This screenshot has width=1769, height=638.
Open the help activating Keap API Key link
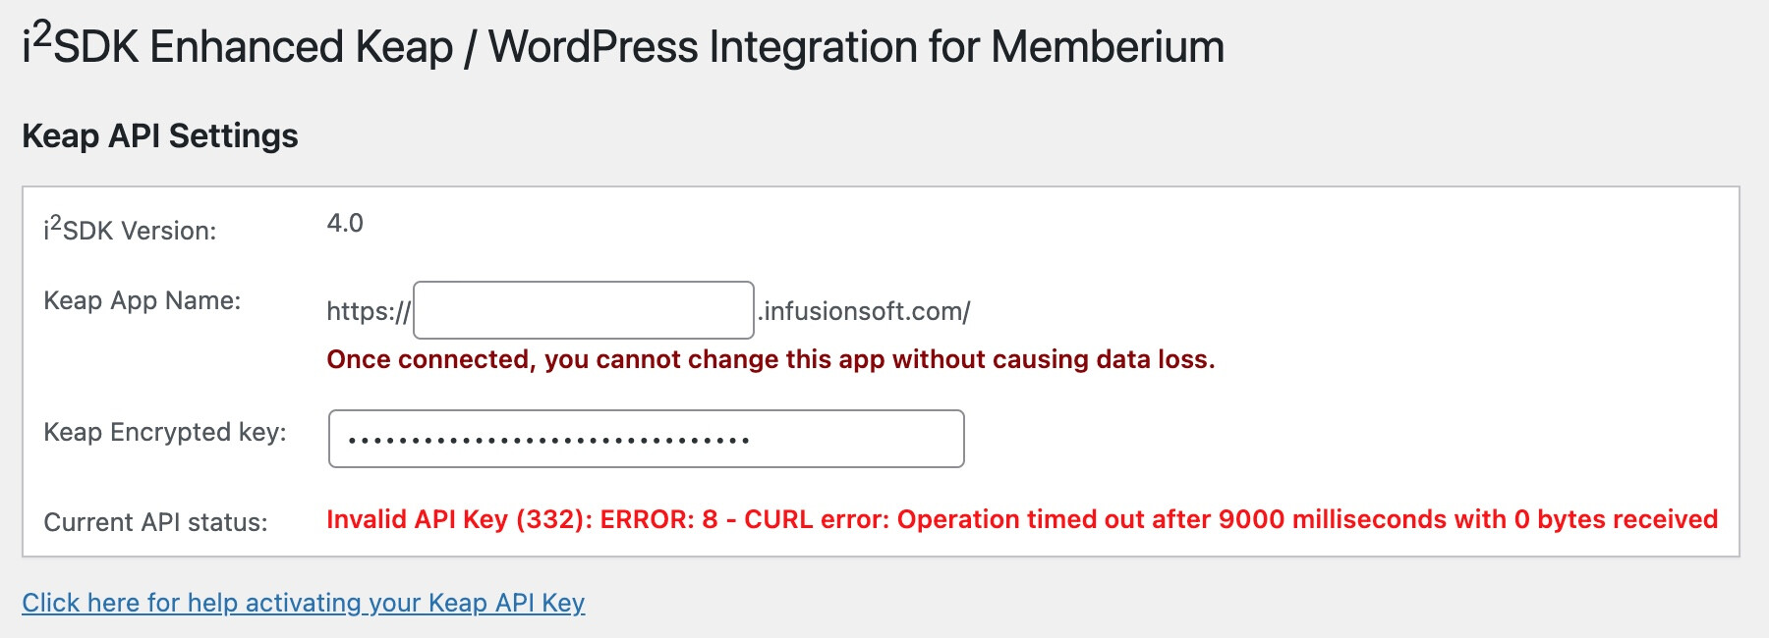click(x=303, y=603)
